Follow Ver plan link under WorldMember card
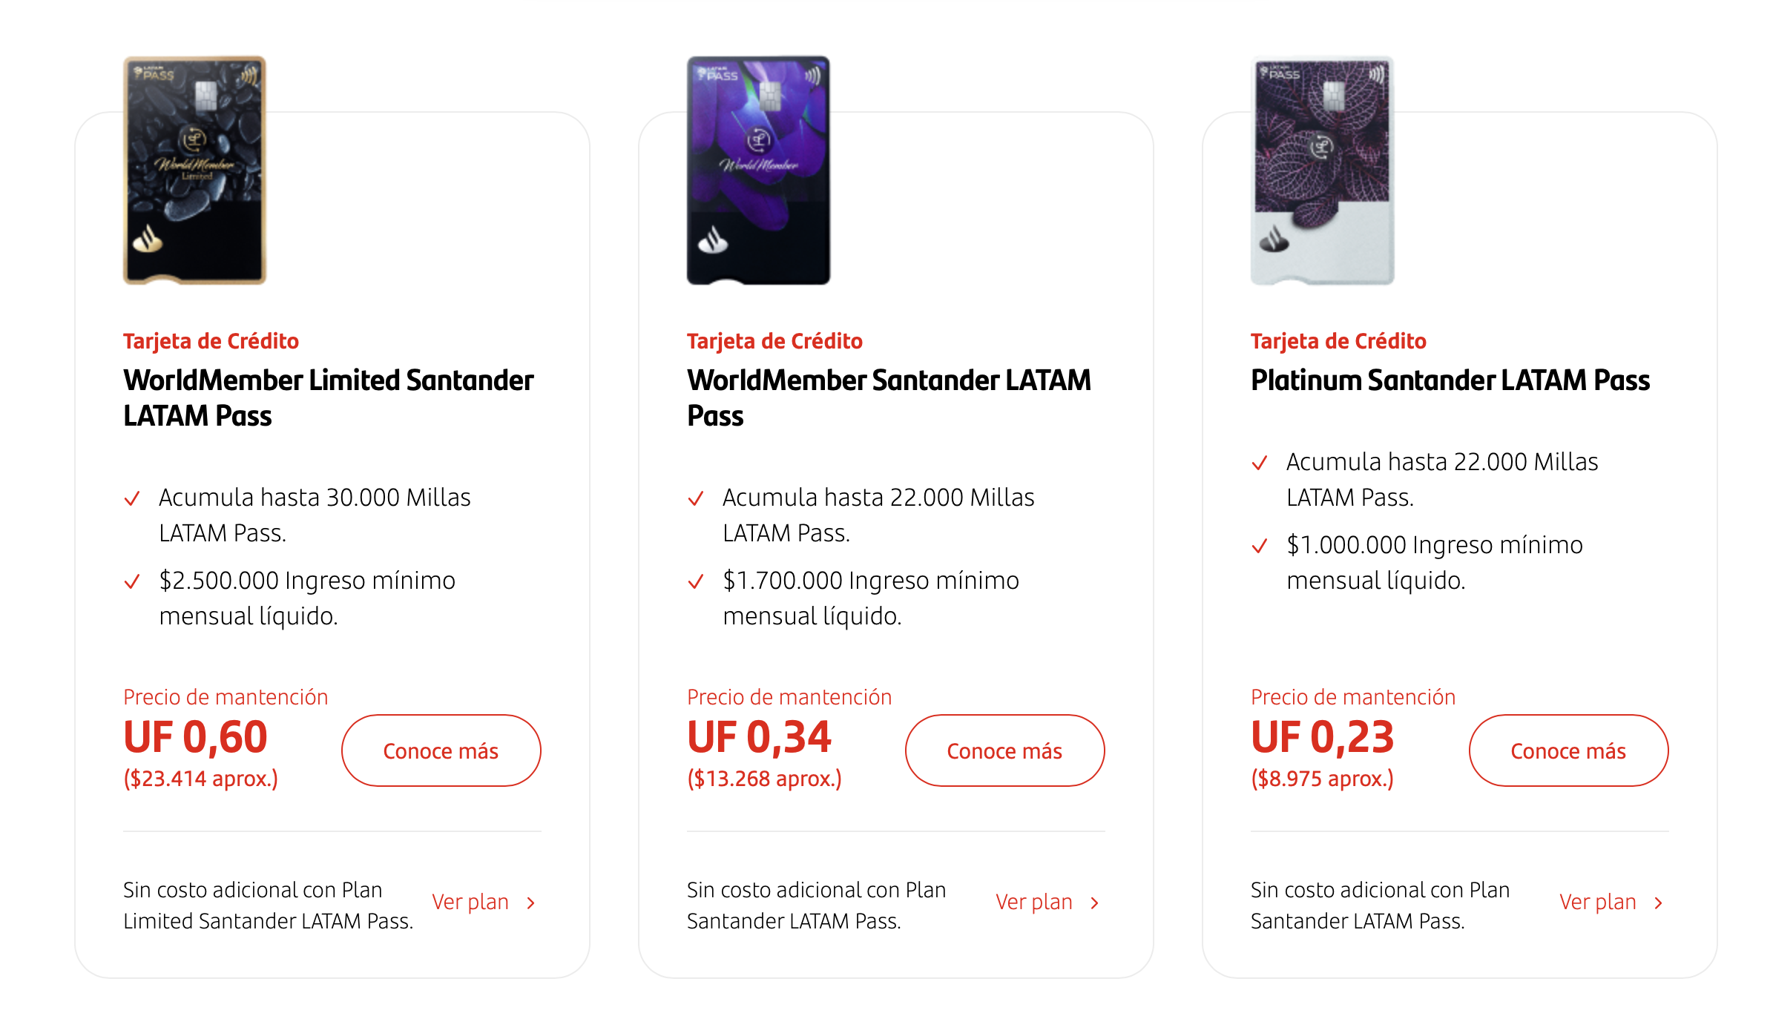Image resolution: width=1773 pixels, height=1013 pixels. (x=1034, y=902)
